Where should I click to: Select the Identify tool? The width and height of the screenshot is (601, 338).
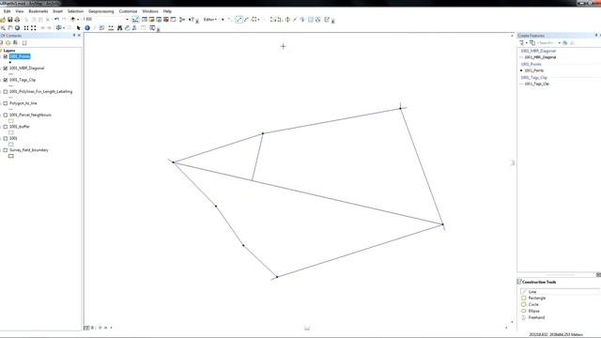click(x=87, y=28)
